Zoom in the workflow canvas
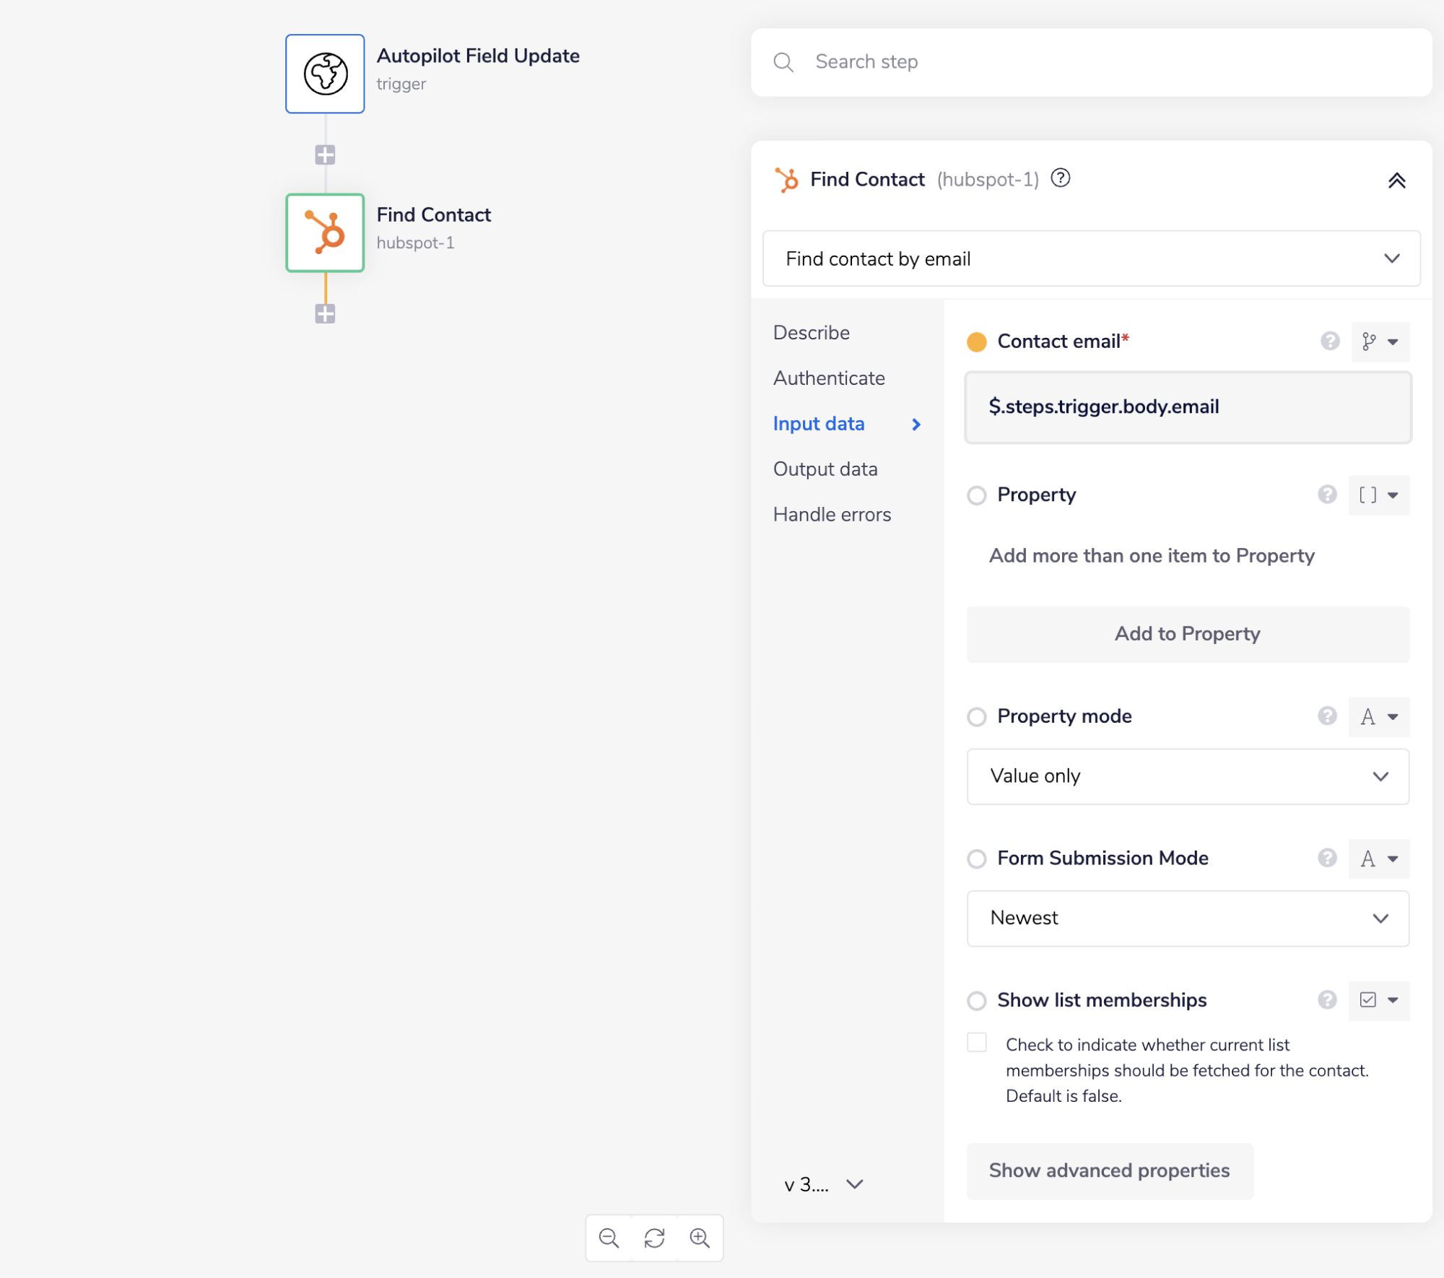 (x=700, y=1238)
